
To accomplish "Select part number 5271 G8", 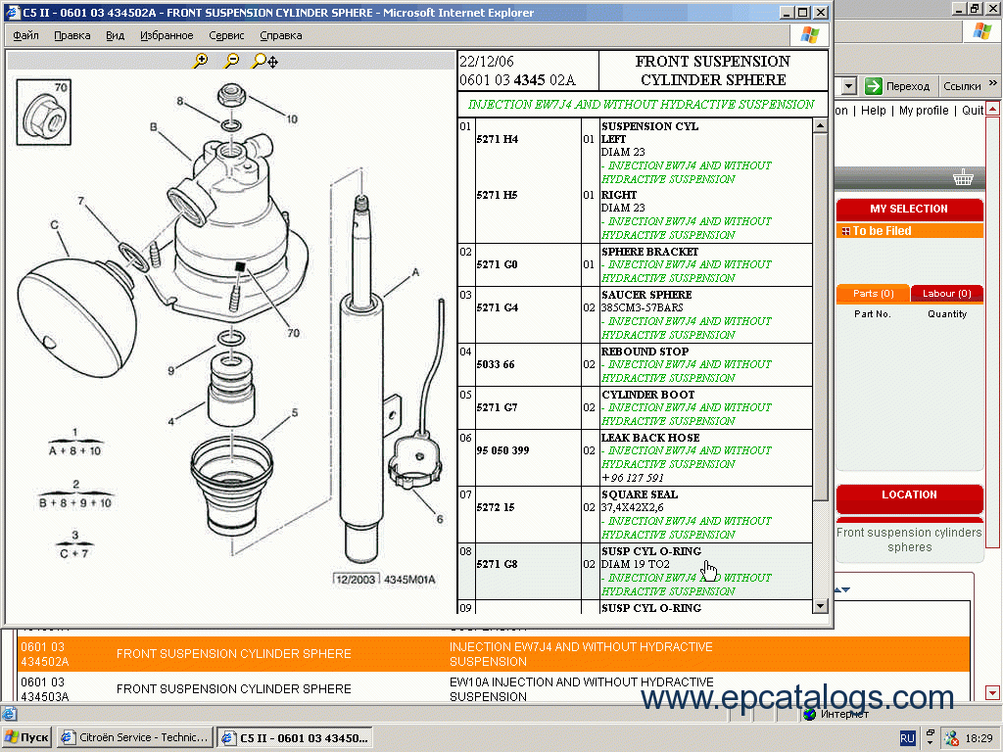I will point(497,564).
